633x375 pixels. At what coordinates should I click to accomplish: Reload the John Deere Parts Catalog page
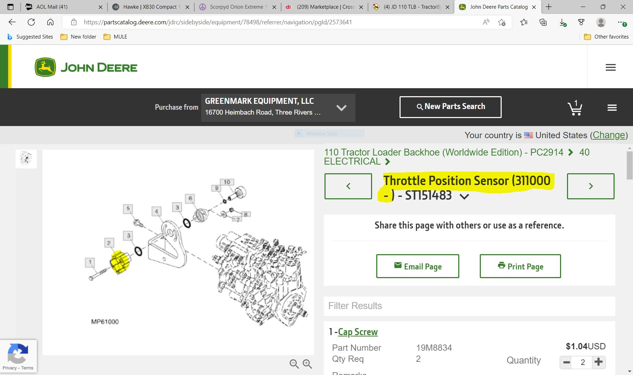pos(31,22)
